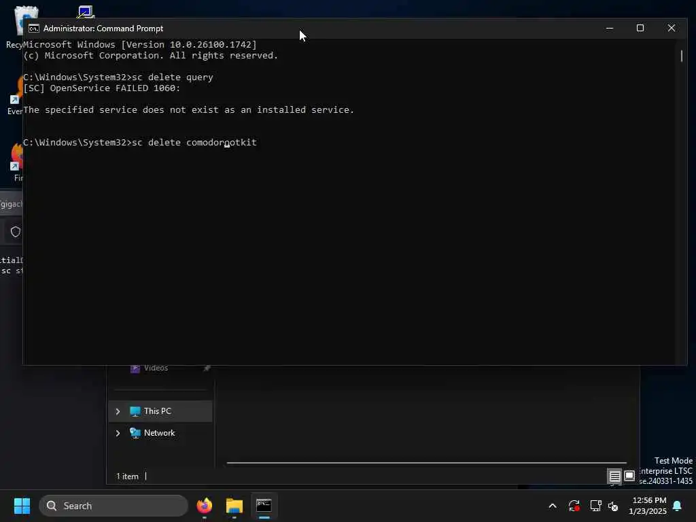Viewport: 696px width, 522px height.
Task: Click the search magnifier icon in taskbar
Action: (52, 506)
